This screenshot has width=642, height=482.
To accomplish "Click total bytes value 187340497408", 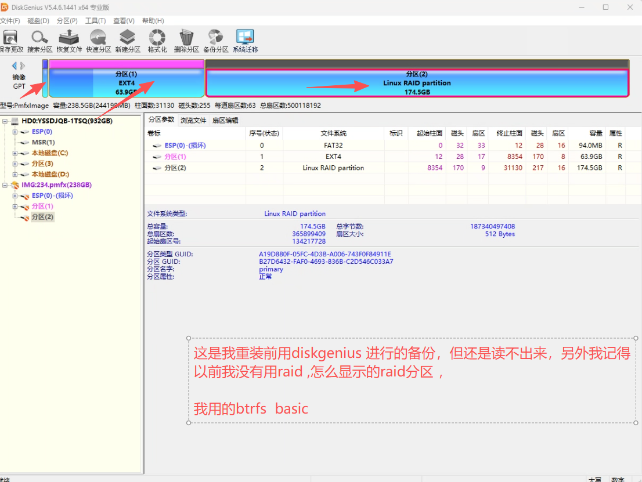I will (x=493, y=227).
